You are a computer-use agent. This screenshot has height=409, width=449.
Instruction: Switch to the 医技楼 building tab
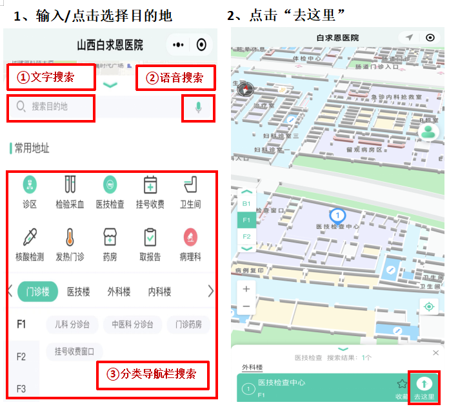[x=79, y=292]
